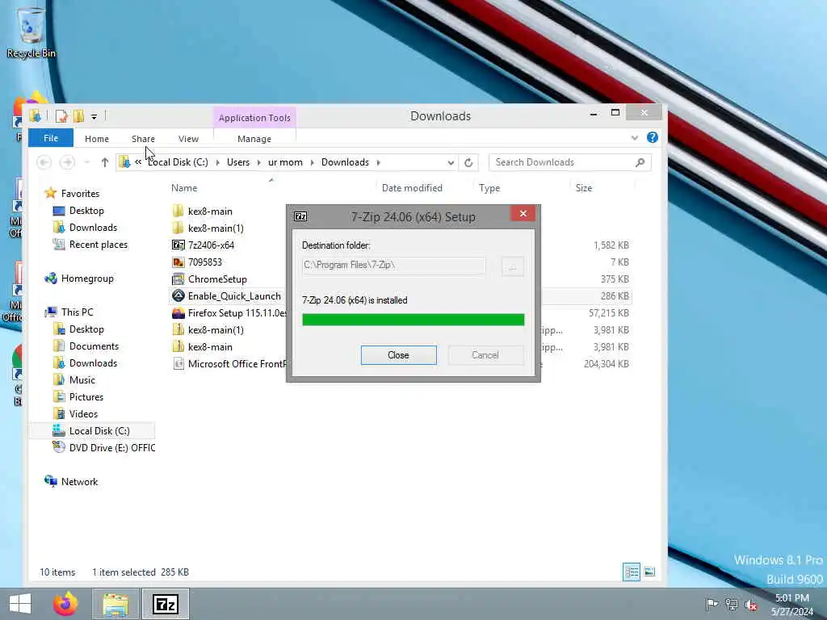Switch to Large icons view layout

650,572
